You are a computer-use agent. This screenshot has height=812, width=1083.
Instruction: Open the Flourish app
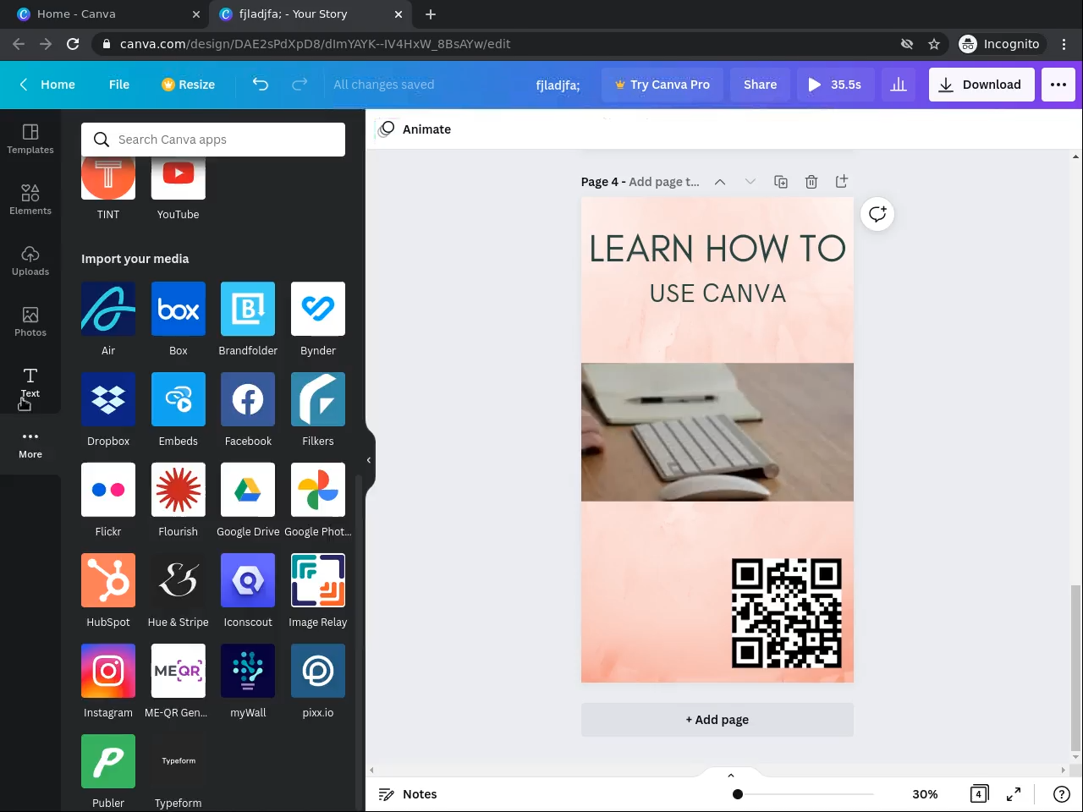179,490
